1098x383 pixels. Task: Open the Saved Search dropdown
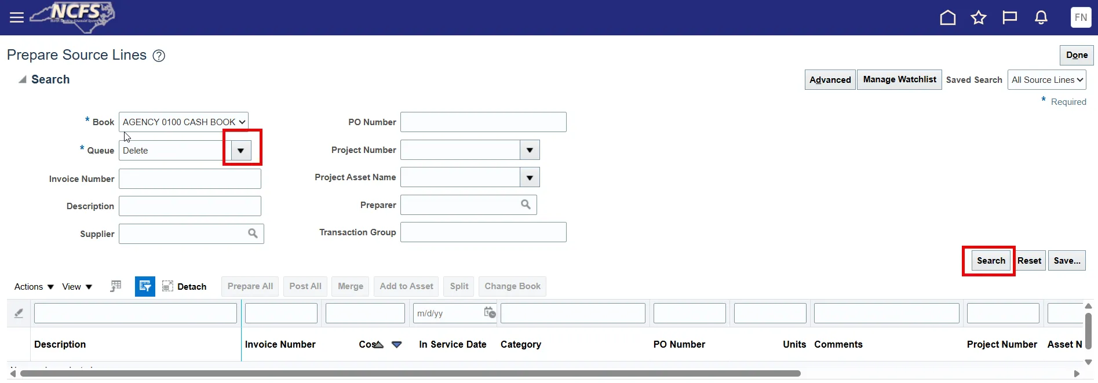(x=1047, y=80)
